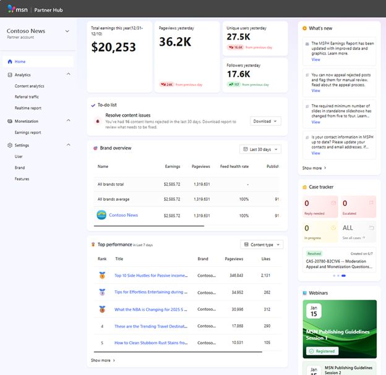This screenshot has height=375, width=386.
Task: Click the Escalated flag icon
Action: pyautogui.click(x=371, y=203)
